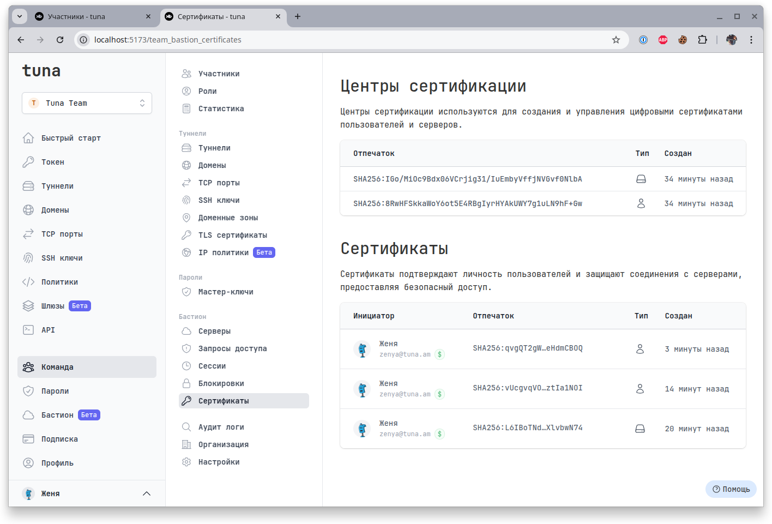Click the server type icon on first fingerprint row
The image size is (772, 524).
pyautogui.click(x=641, y=178)
